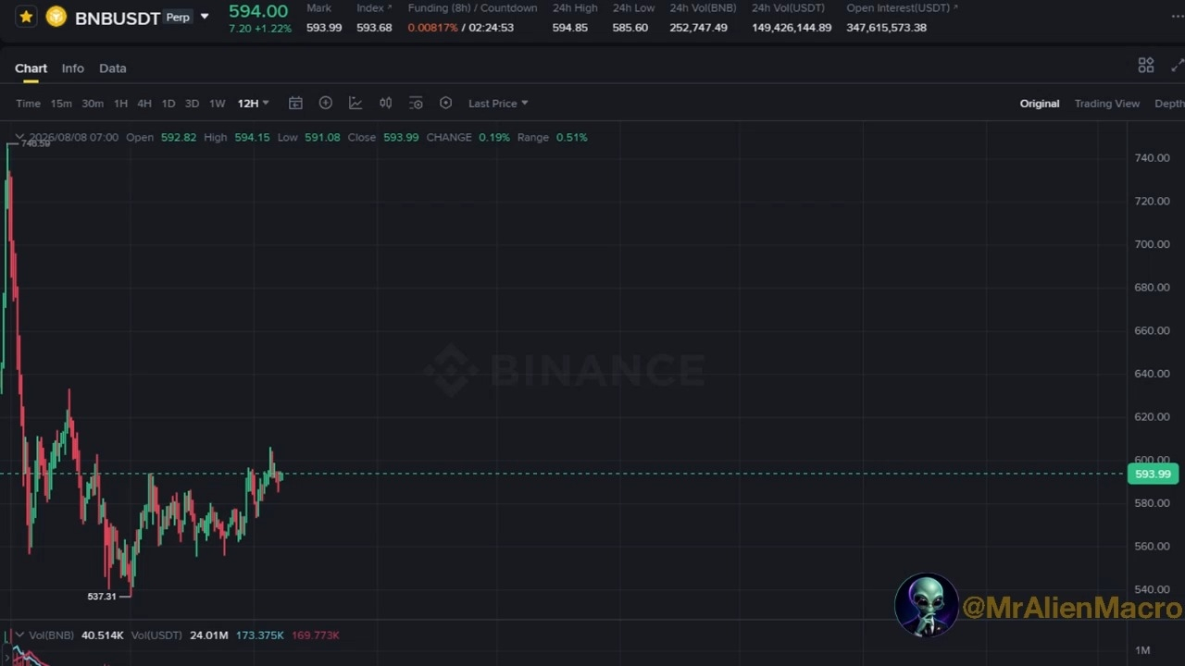Switch to the Depth chart view

(1169, 104)
